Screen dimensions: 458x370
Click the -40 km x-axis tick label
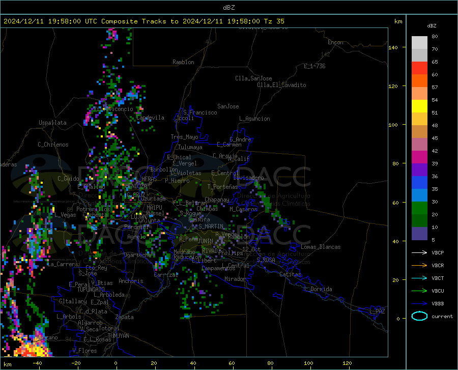tap(37, 363)
